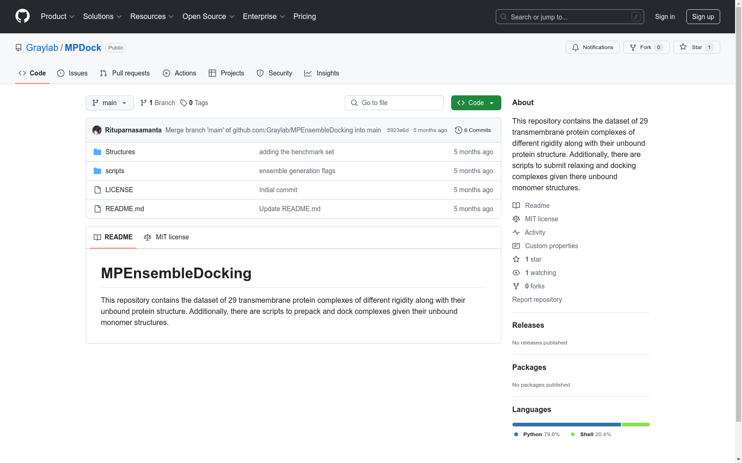Image resolution: width=742 pixels, height=463 pixels.
Task: Click the Sign in link
Action: point(665,17)
